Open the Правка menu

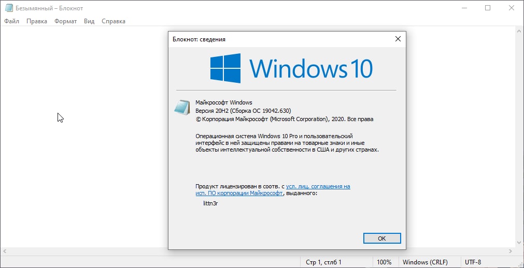click(x=37, y=21)
